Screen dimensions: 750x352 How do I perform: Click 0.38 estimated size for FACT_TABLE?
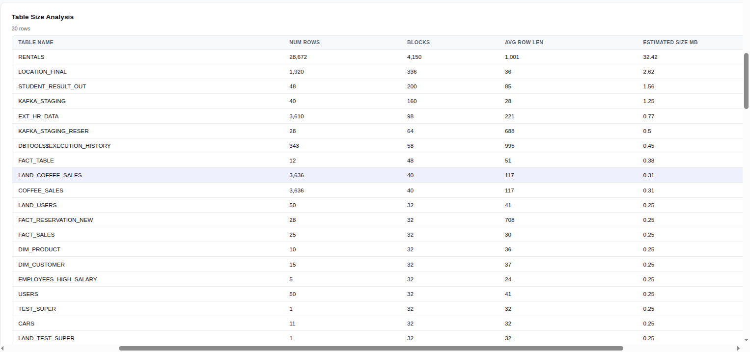649,161
